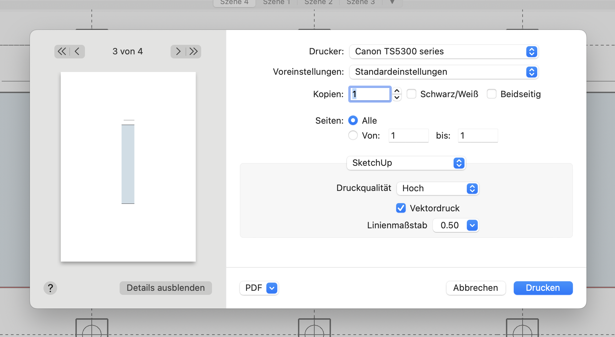Expand the Druckqualität Hoch dropdown
This screenshot has width=615, height=337.
tap(438, 189)
